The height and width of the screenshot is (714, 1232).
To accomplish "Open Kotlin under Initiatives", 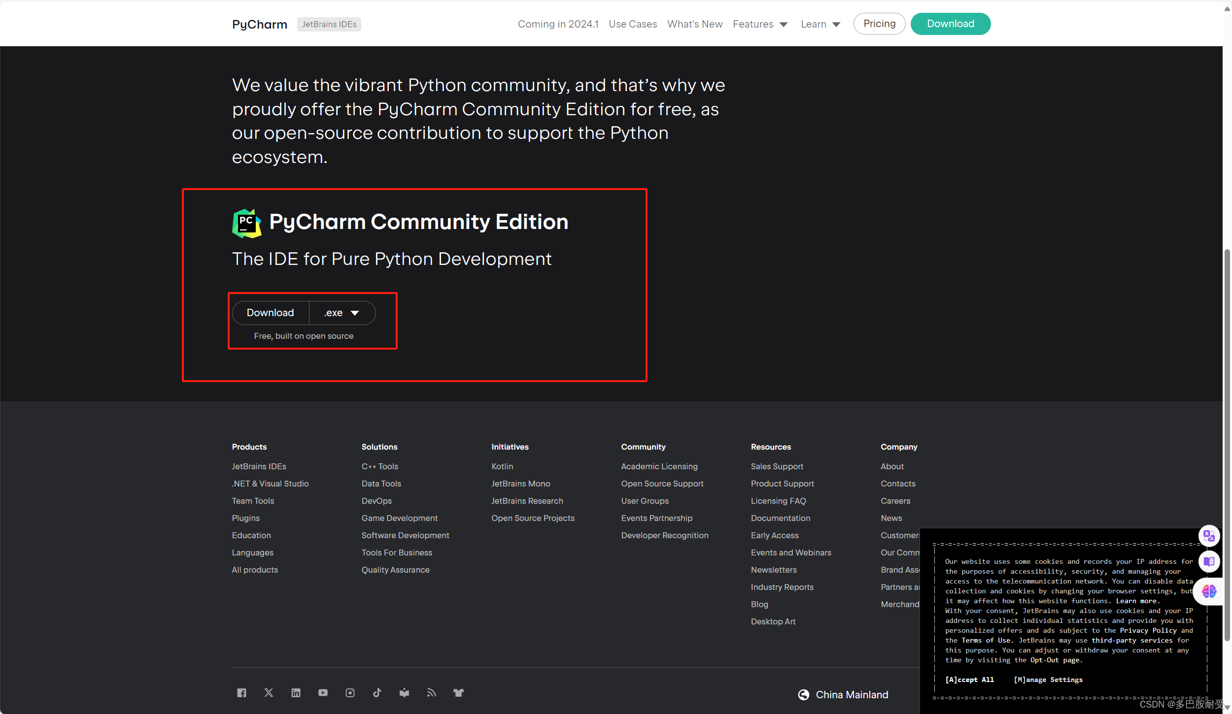I will click(502, 466).
